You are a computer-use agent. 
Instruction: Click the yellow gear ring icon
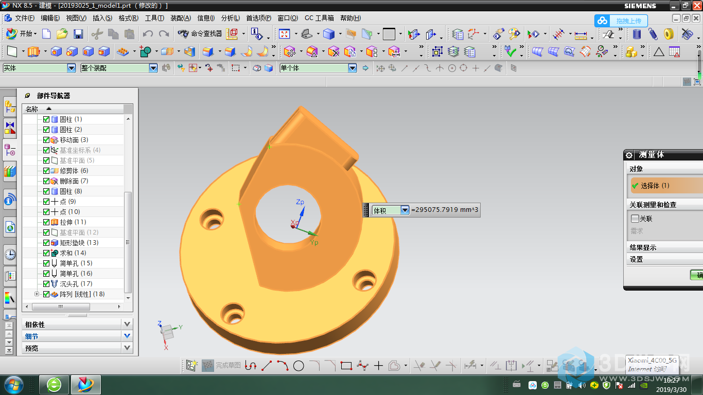pyautogui.click(x=669, y=34)
